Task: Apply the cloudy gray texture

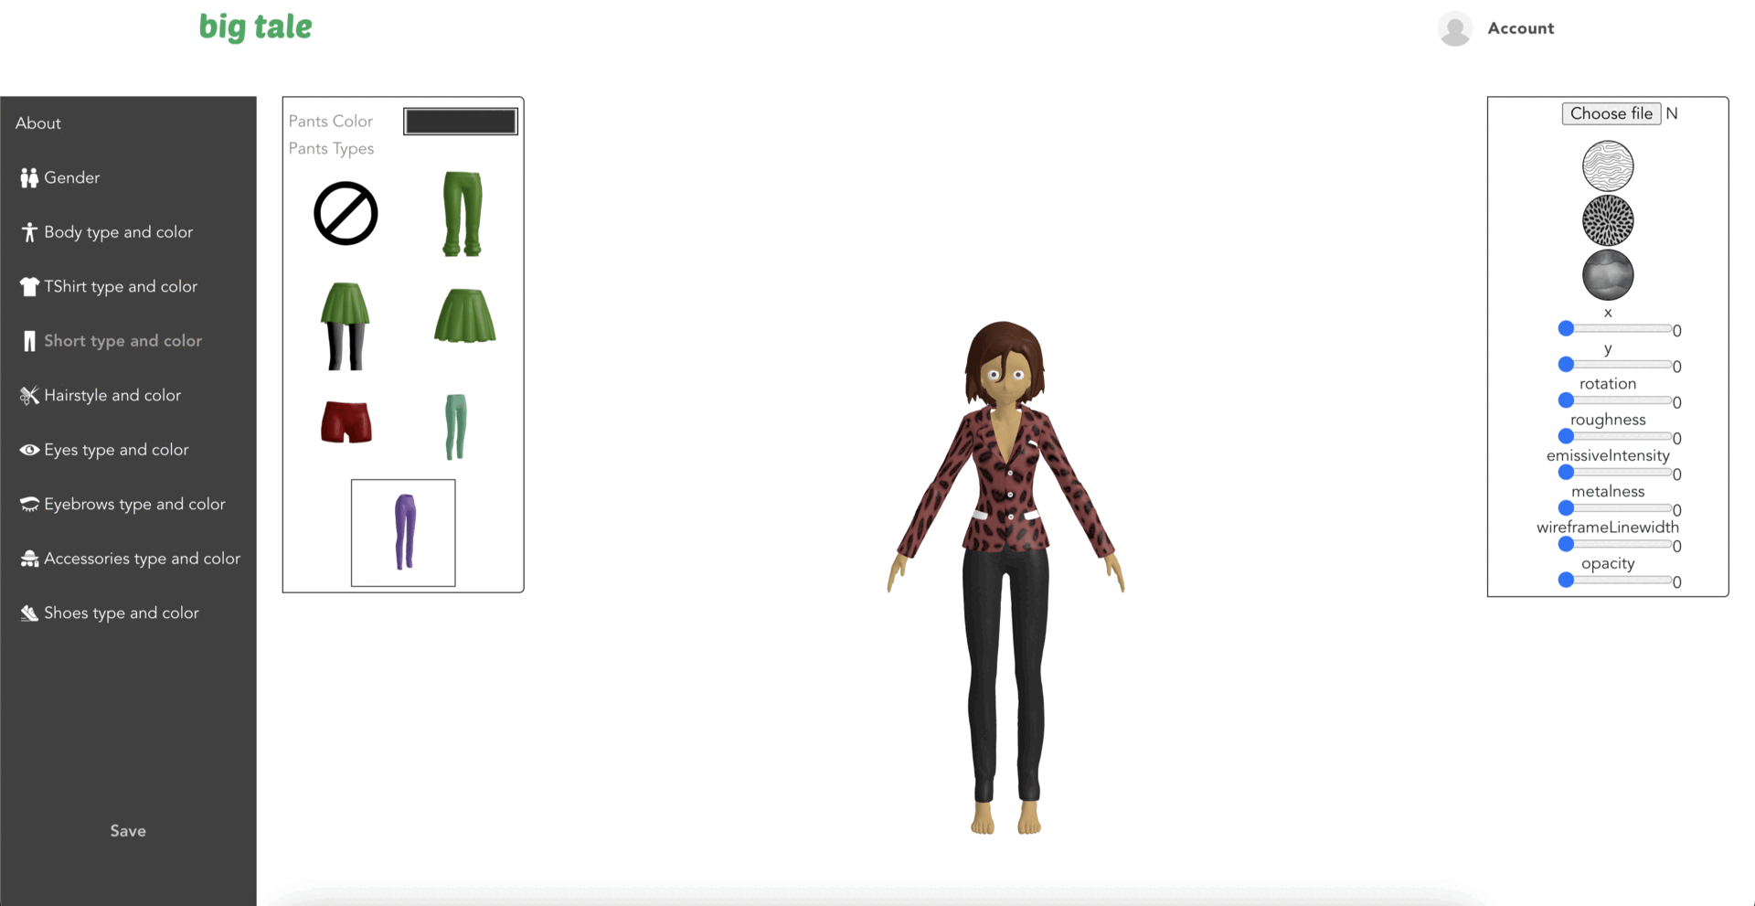Action: click(1608, 275)
